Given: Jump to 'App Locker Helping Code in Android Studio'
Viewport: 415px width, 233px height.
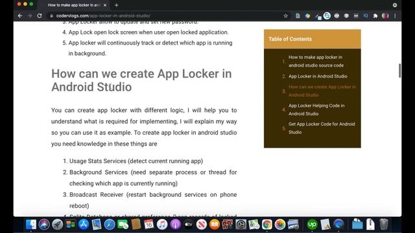Looking at the screenshot, I should (x=316, y=109).
